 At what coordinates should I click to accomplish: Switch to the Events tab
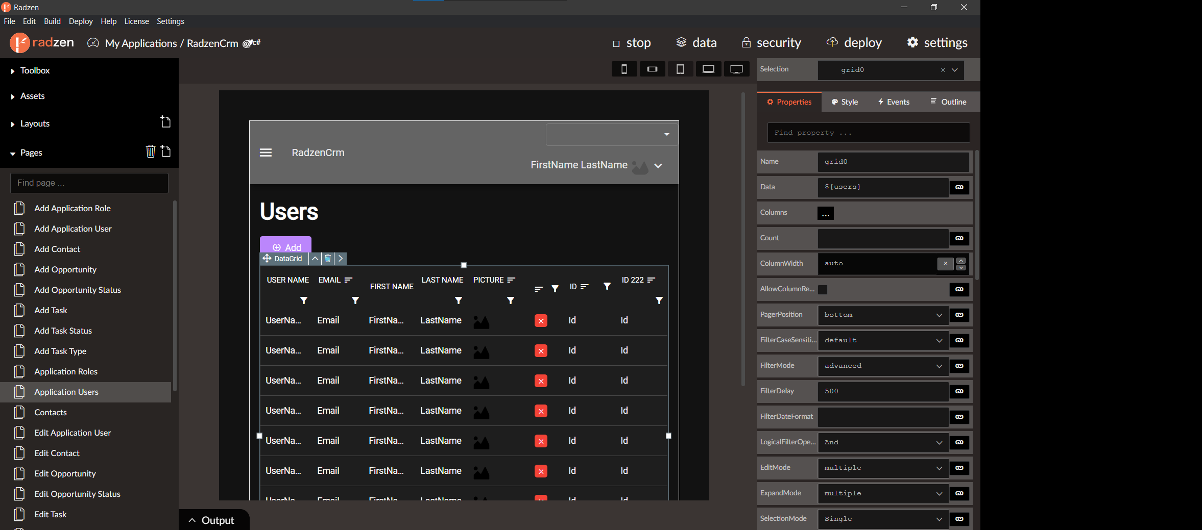tap(894, 102)
